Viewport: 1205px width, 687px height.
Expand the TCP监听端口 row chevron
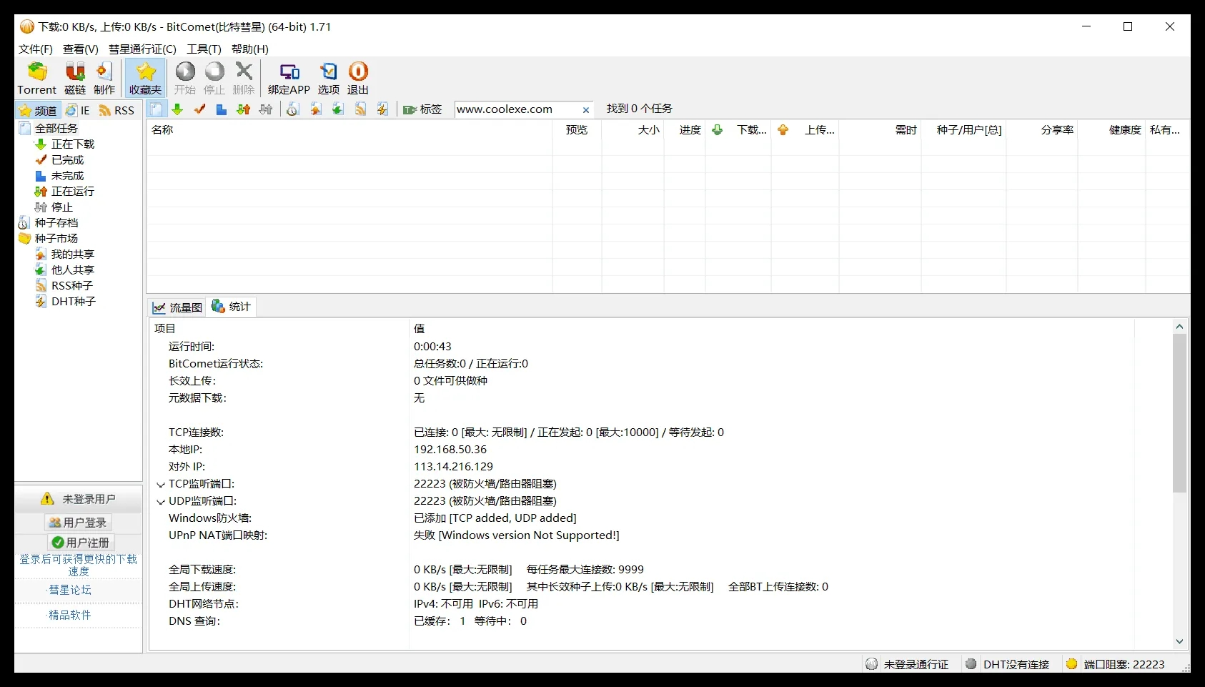click(x=161, y=485)
